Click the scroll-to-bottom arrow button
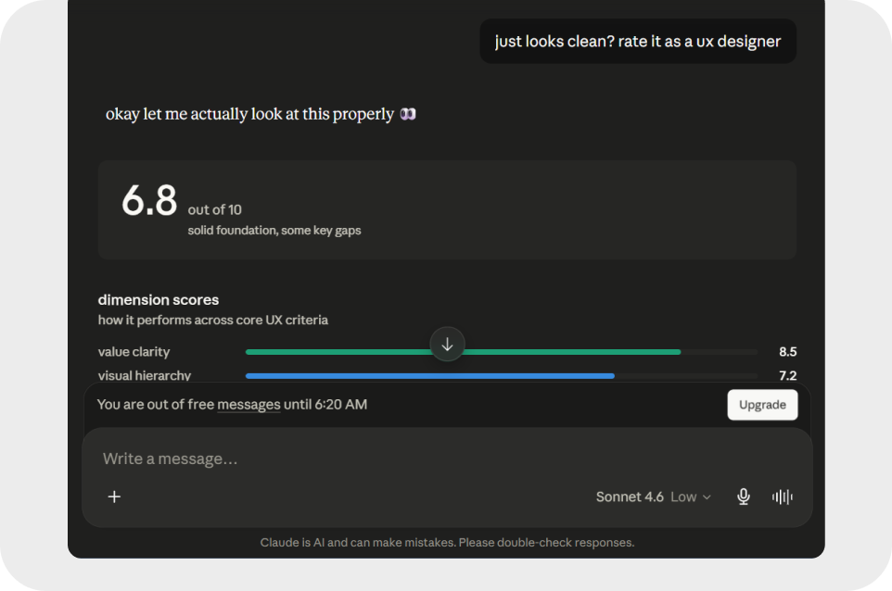The image size is (892, 591). (447, 344)
